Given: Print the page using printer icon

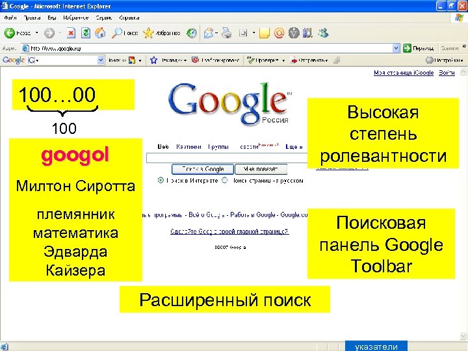Looking at the screenshot, I should pyautogui.click(x=227, y=33).
